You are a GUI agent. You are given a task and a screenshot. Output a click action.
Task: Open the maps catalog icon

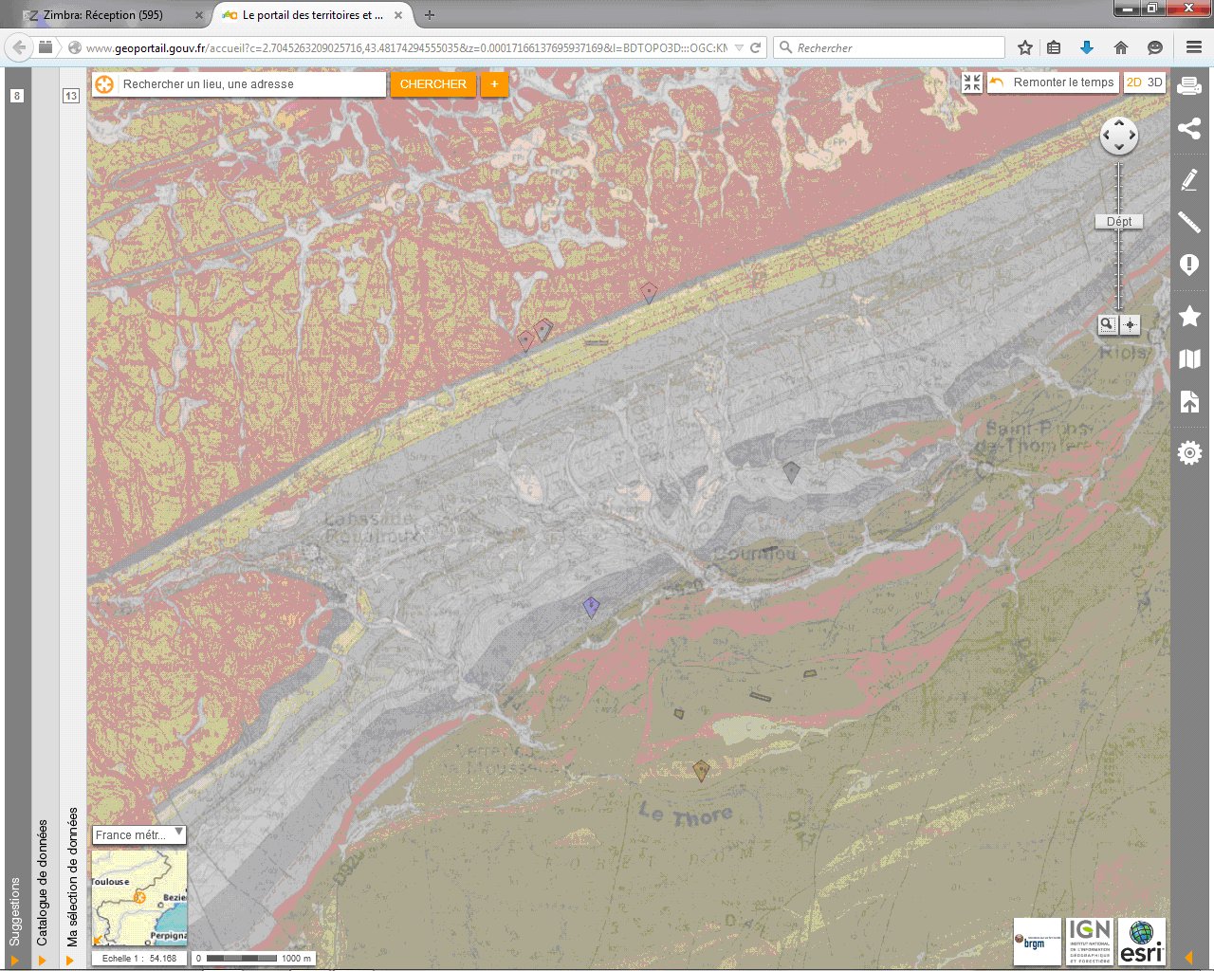tap(1189, 359)
